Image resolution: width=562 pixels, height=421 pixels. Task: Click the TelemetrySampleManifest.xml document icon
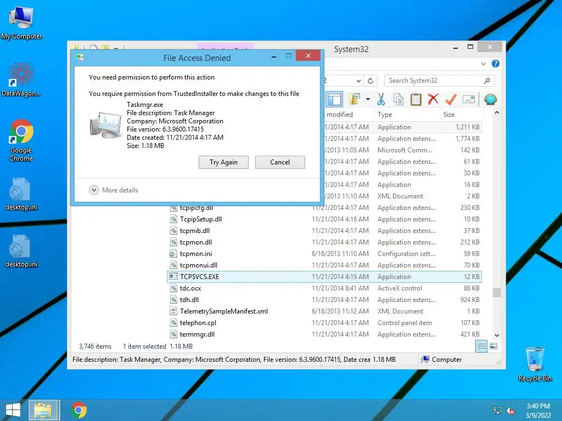(173, 311)
